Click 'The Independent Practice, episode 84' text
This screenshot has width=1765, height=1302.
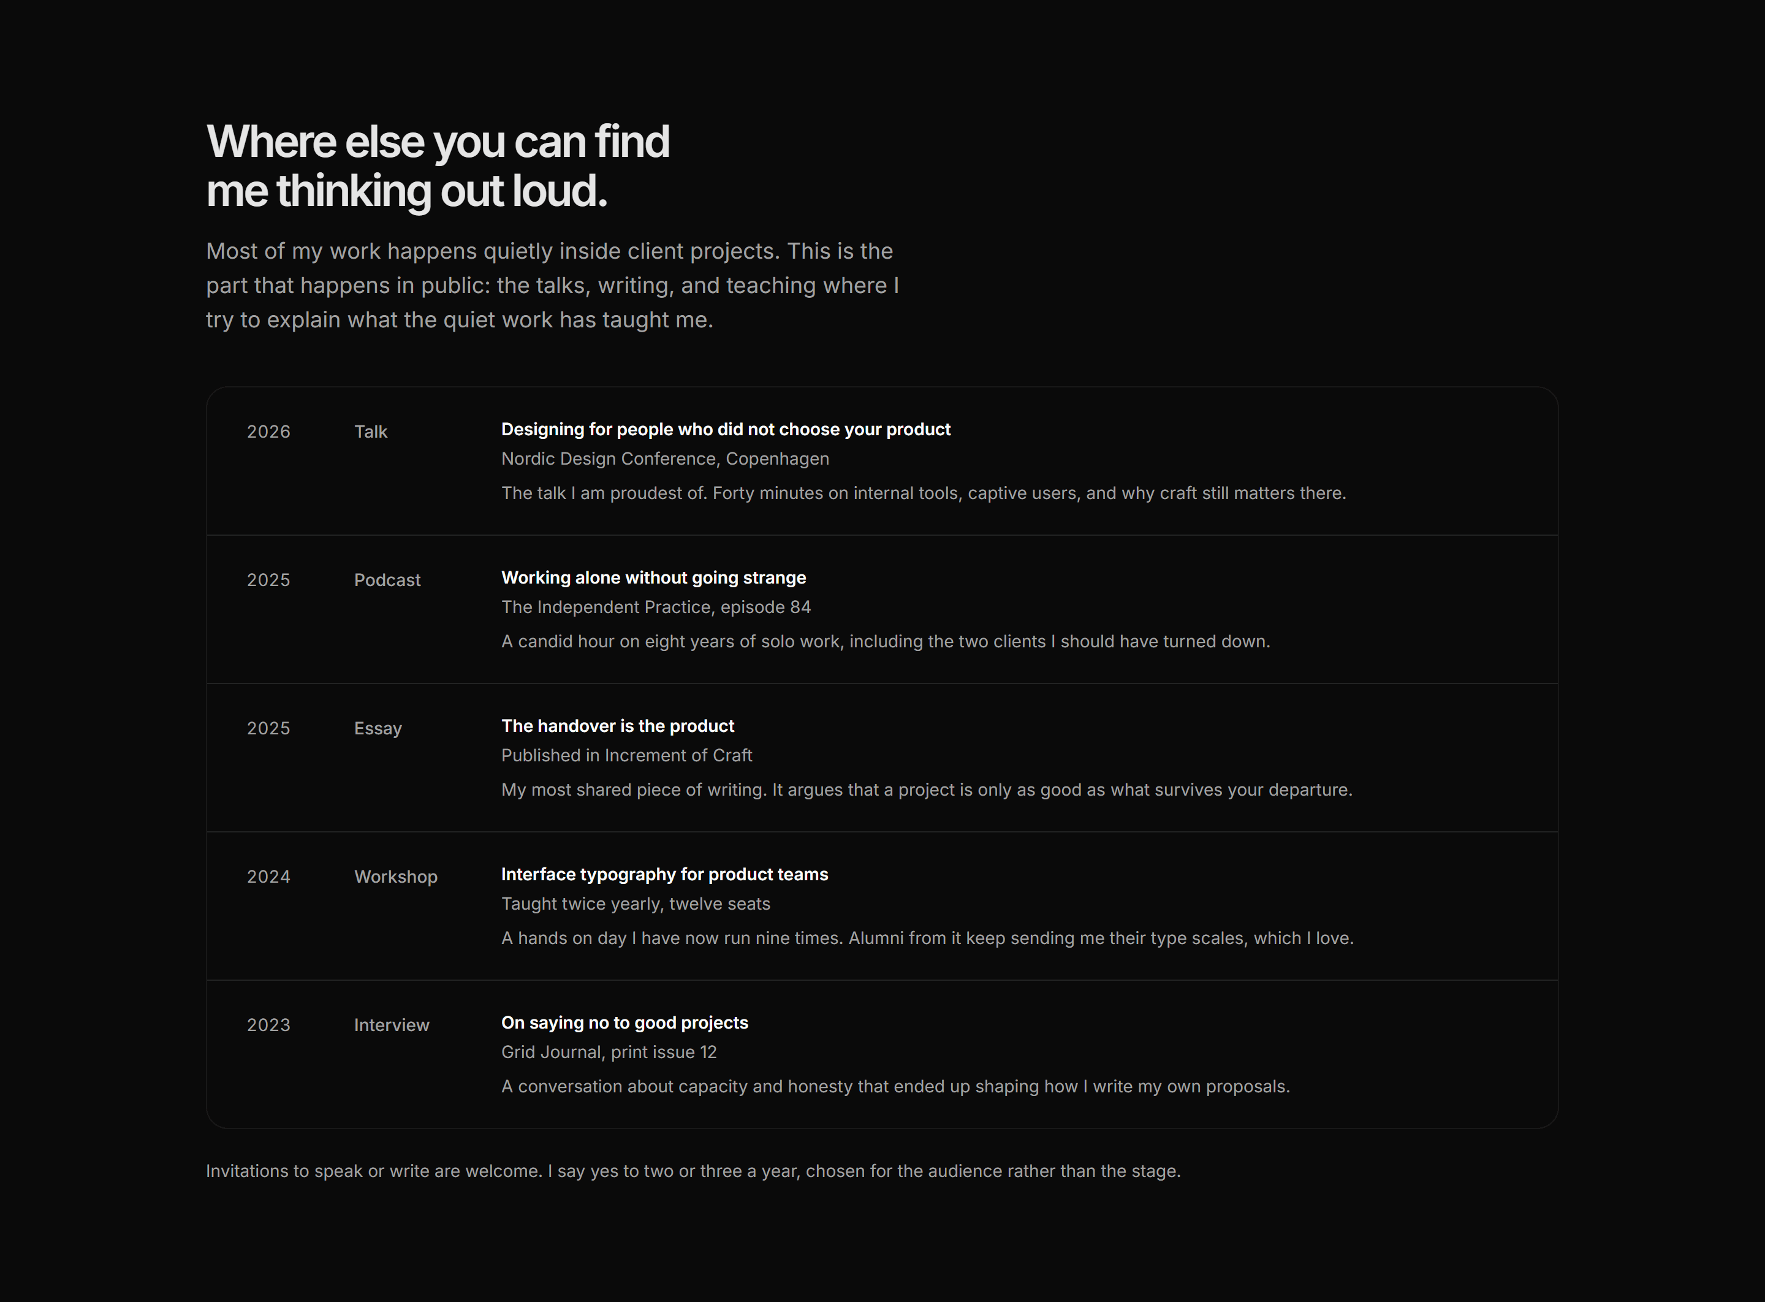click(656, 607)
